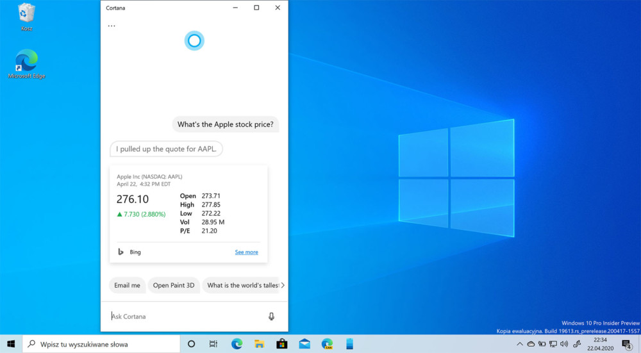The width and height of the screenshot is (641, 353).
Task: Select the world's tallest suggestion chip
Action: coord(241,285)
